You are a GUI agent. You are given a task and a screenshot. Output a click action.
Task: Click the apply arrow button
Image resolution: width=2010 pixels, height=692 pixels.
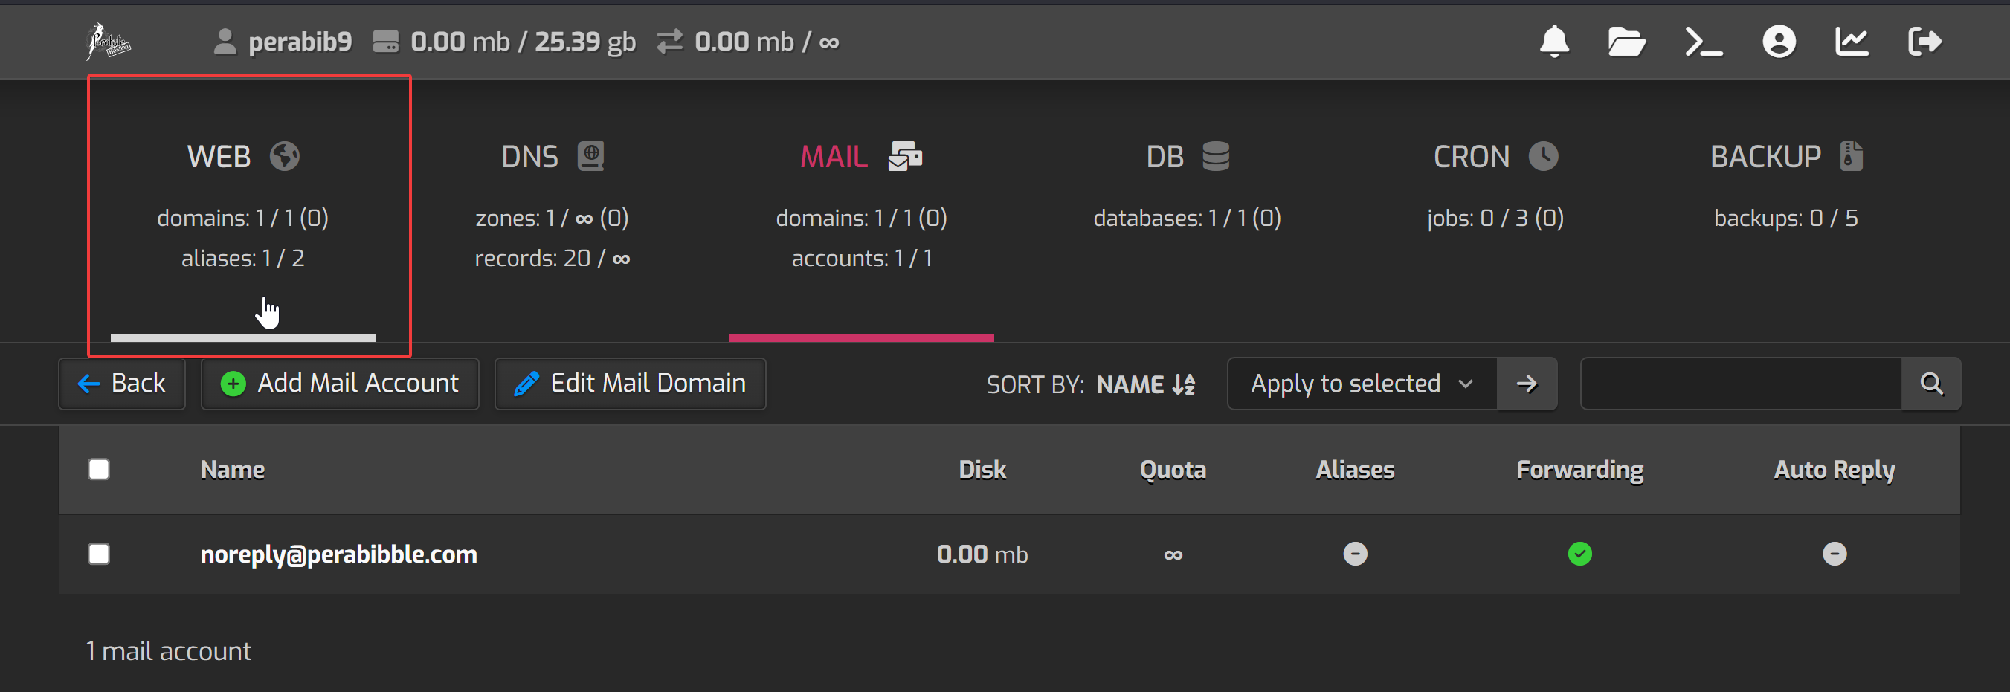[x=1526, y=384]
